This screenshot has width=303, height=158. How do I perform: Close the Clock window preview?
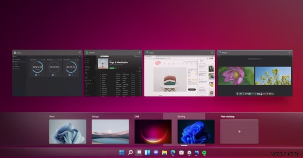80,52
